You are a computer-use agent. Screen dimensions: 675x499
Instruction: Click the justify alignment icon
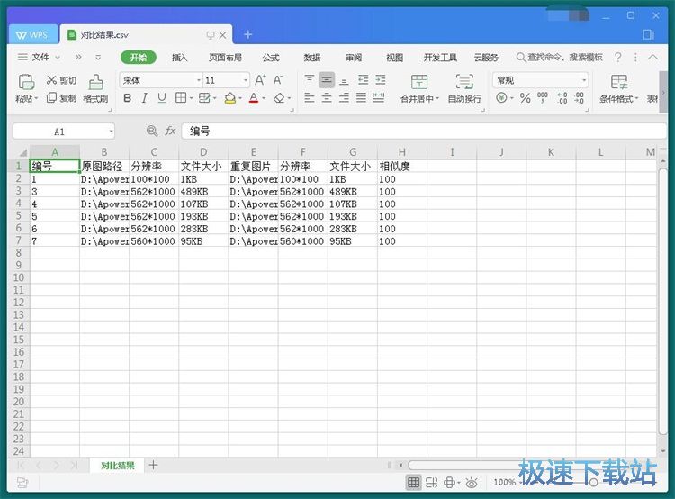[x=361, y=98]
